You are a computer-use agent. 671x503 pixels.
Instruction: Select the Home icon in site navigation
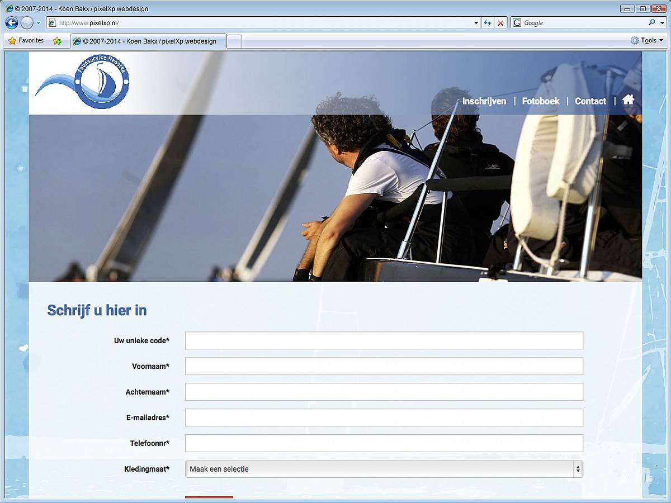[x=627, y=99]
